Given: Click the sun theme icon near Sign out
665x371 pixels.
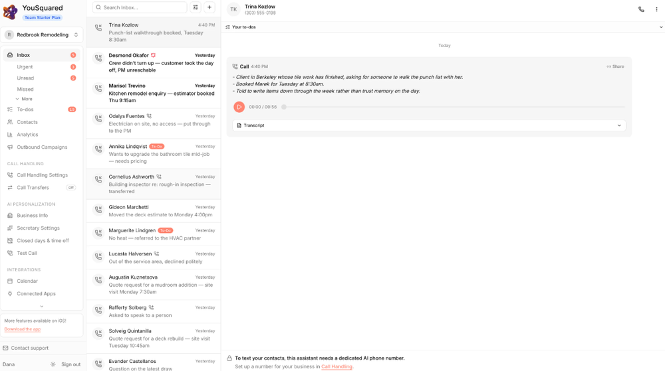Looking at the screenshot, I should (x=53, y=364).
